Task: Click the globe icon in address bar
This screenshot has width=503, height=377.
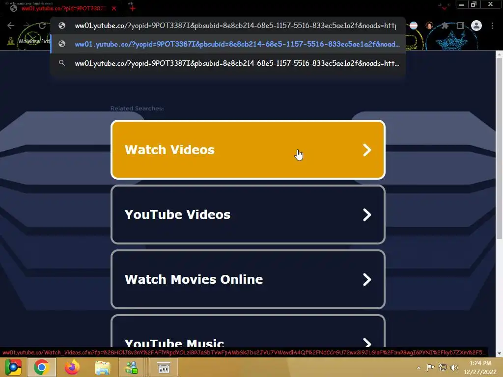Action: [62, 26]
